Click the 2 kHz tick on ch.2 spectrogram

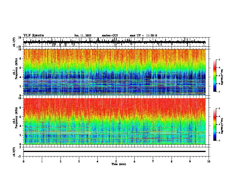point(20,135)
